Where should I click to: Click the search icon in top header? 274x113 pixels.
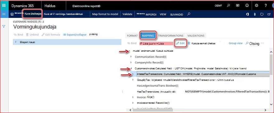pyautogui.click(x=229, y=6)
